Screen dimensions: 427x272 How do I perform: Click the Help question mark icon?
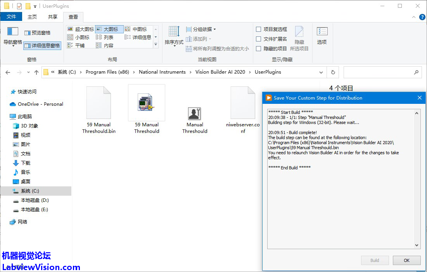(x=422, y=17)
